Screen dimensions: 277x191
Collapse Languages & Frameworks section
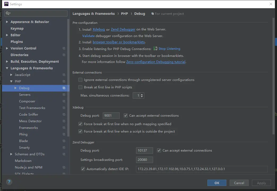7,68
